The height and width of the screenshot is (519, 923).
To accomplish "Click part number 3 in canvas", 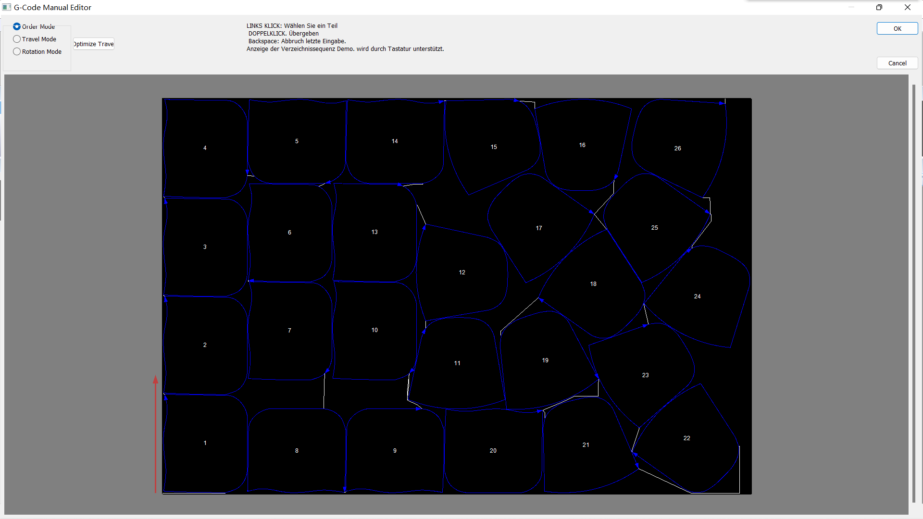I will pyautogui.click(x=205, y=247).
